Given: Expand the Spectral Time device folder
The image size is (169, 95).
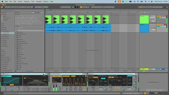Looking at the screenshot, I should click(x=16, y=41).
